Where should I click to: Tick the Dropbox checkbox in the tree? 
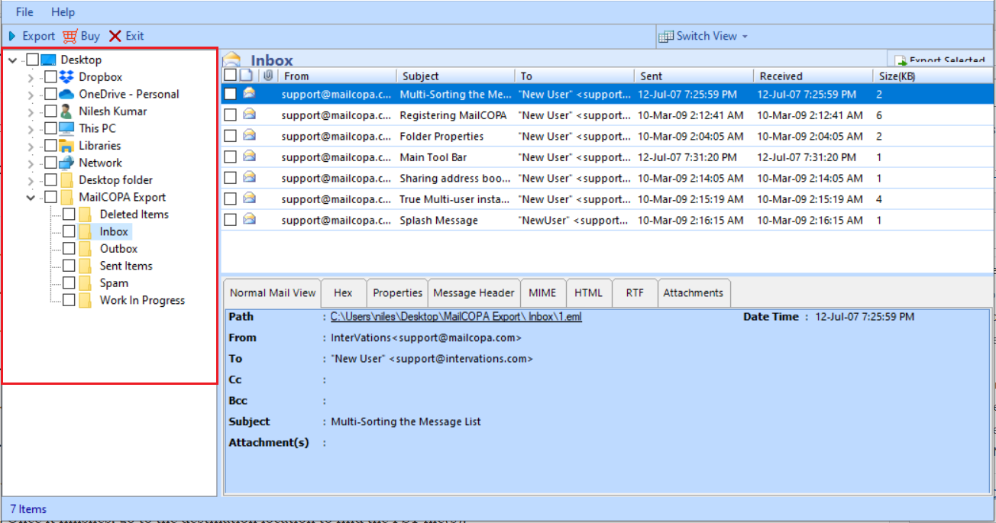[x=50, y=76]
